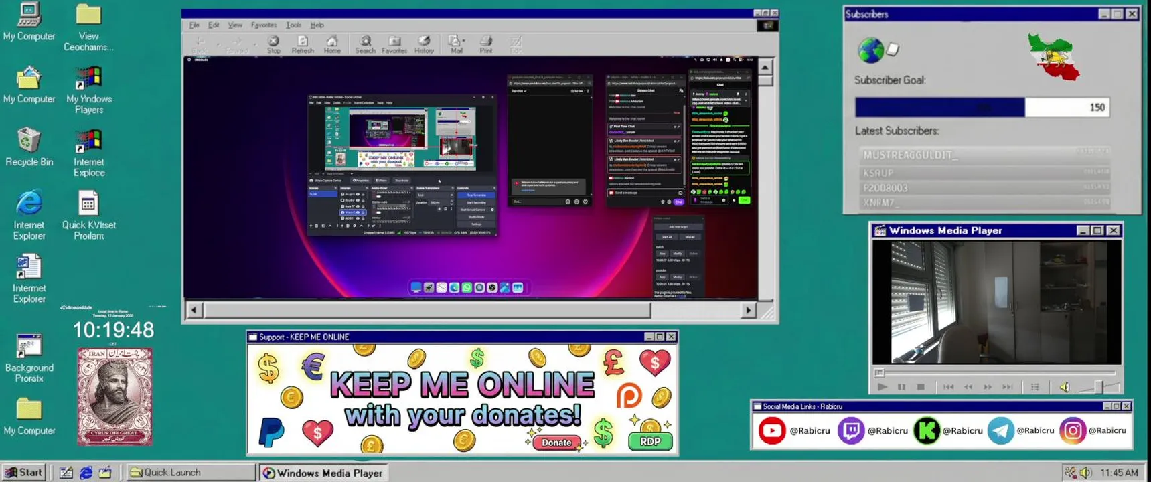The image size is (1151, 482).
Task: Click the Patreon logo on support banner
Action: click(628, 396)
